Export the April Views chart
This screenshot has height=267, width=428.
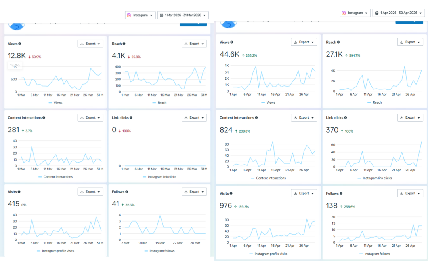304,42
